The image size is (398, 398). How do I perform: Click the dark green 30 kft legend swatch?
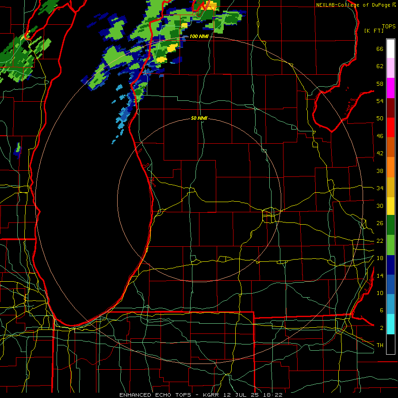tap(390, 225)
